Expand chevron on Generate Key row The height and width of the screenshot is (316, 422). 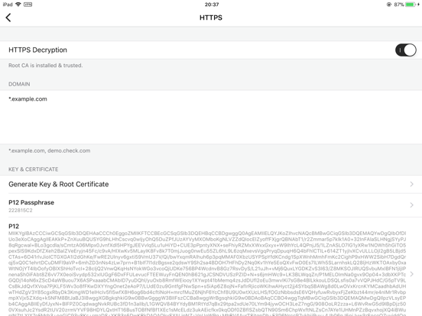click(x=411, y=184)
